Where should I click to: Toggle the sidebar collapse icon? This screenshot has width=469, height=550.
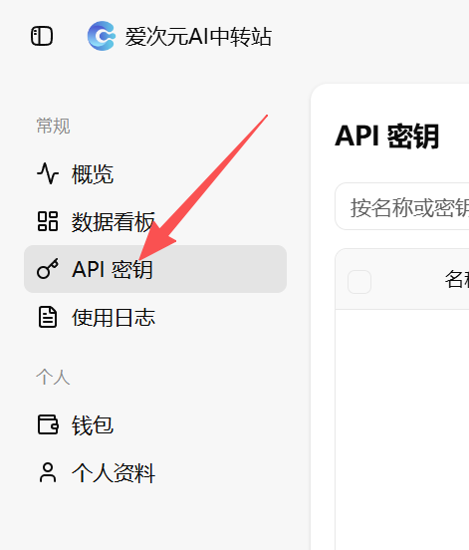[42, 36]
